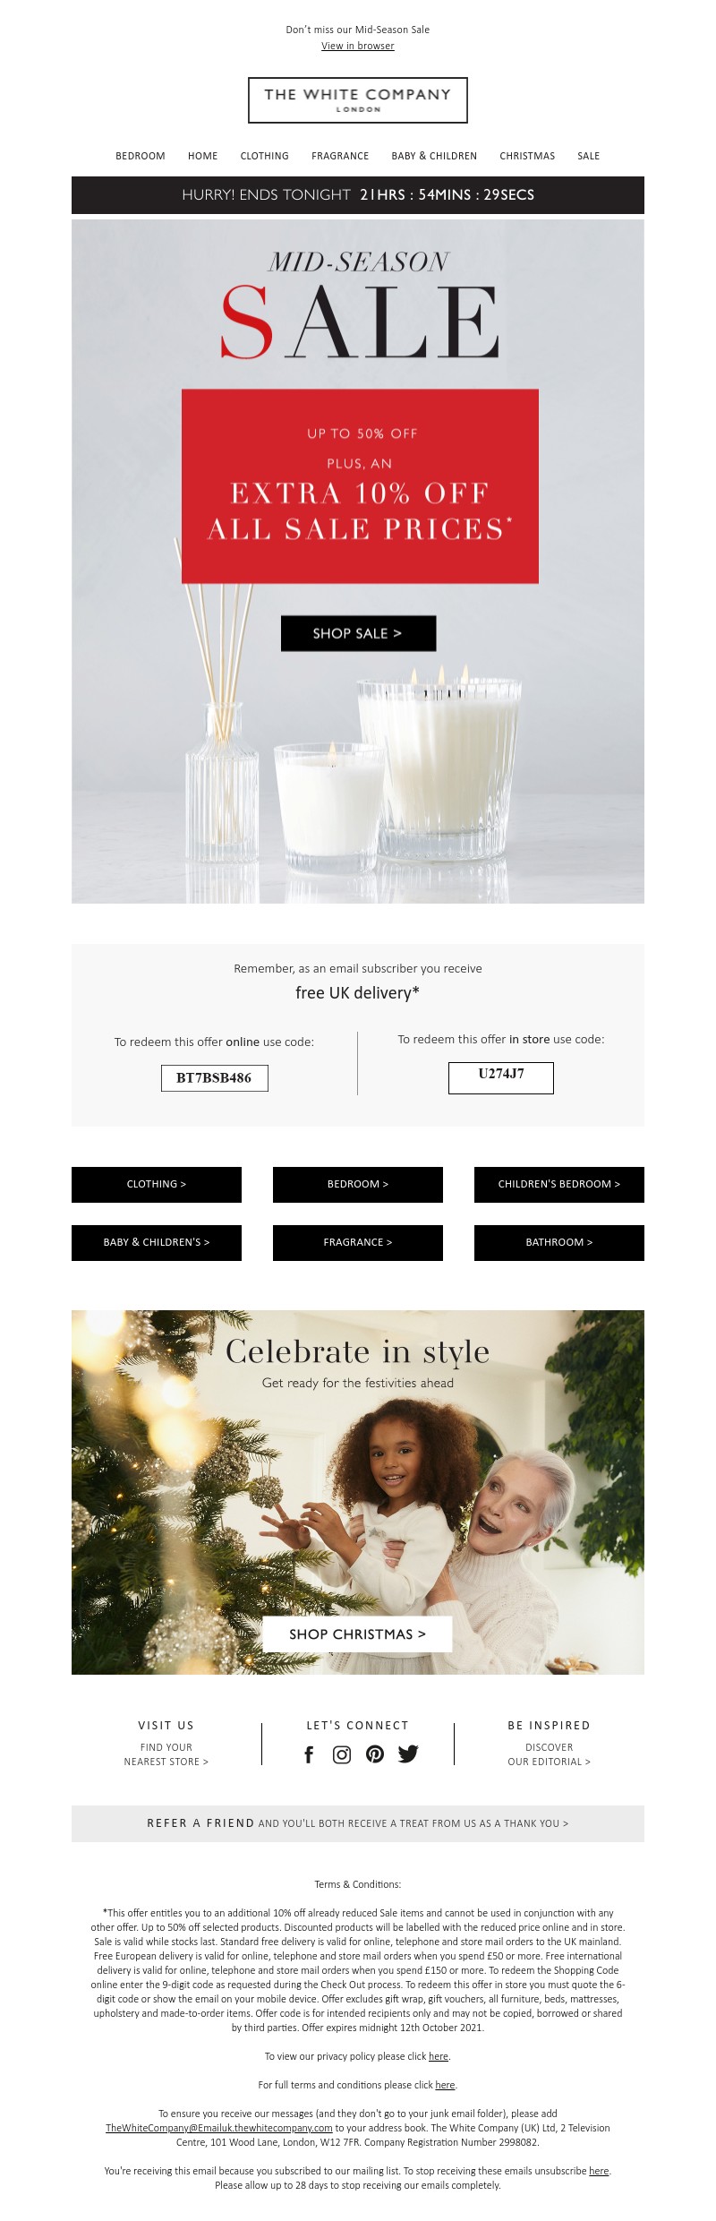The width and height of the screenshot is (716, 2221).
Task: Open the Baby & Children's category button
Action: [157, 1242]
